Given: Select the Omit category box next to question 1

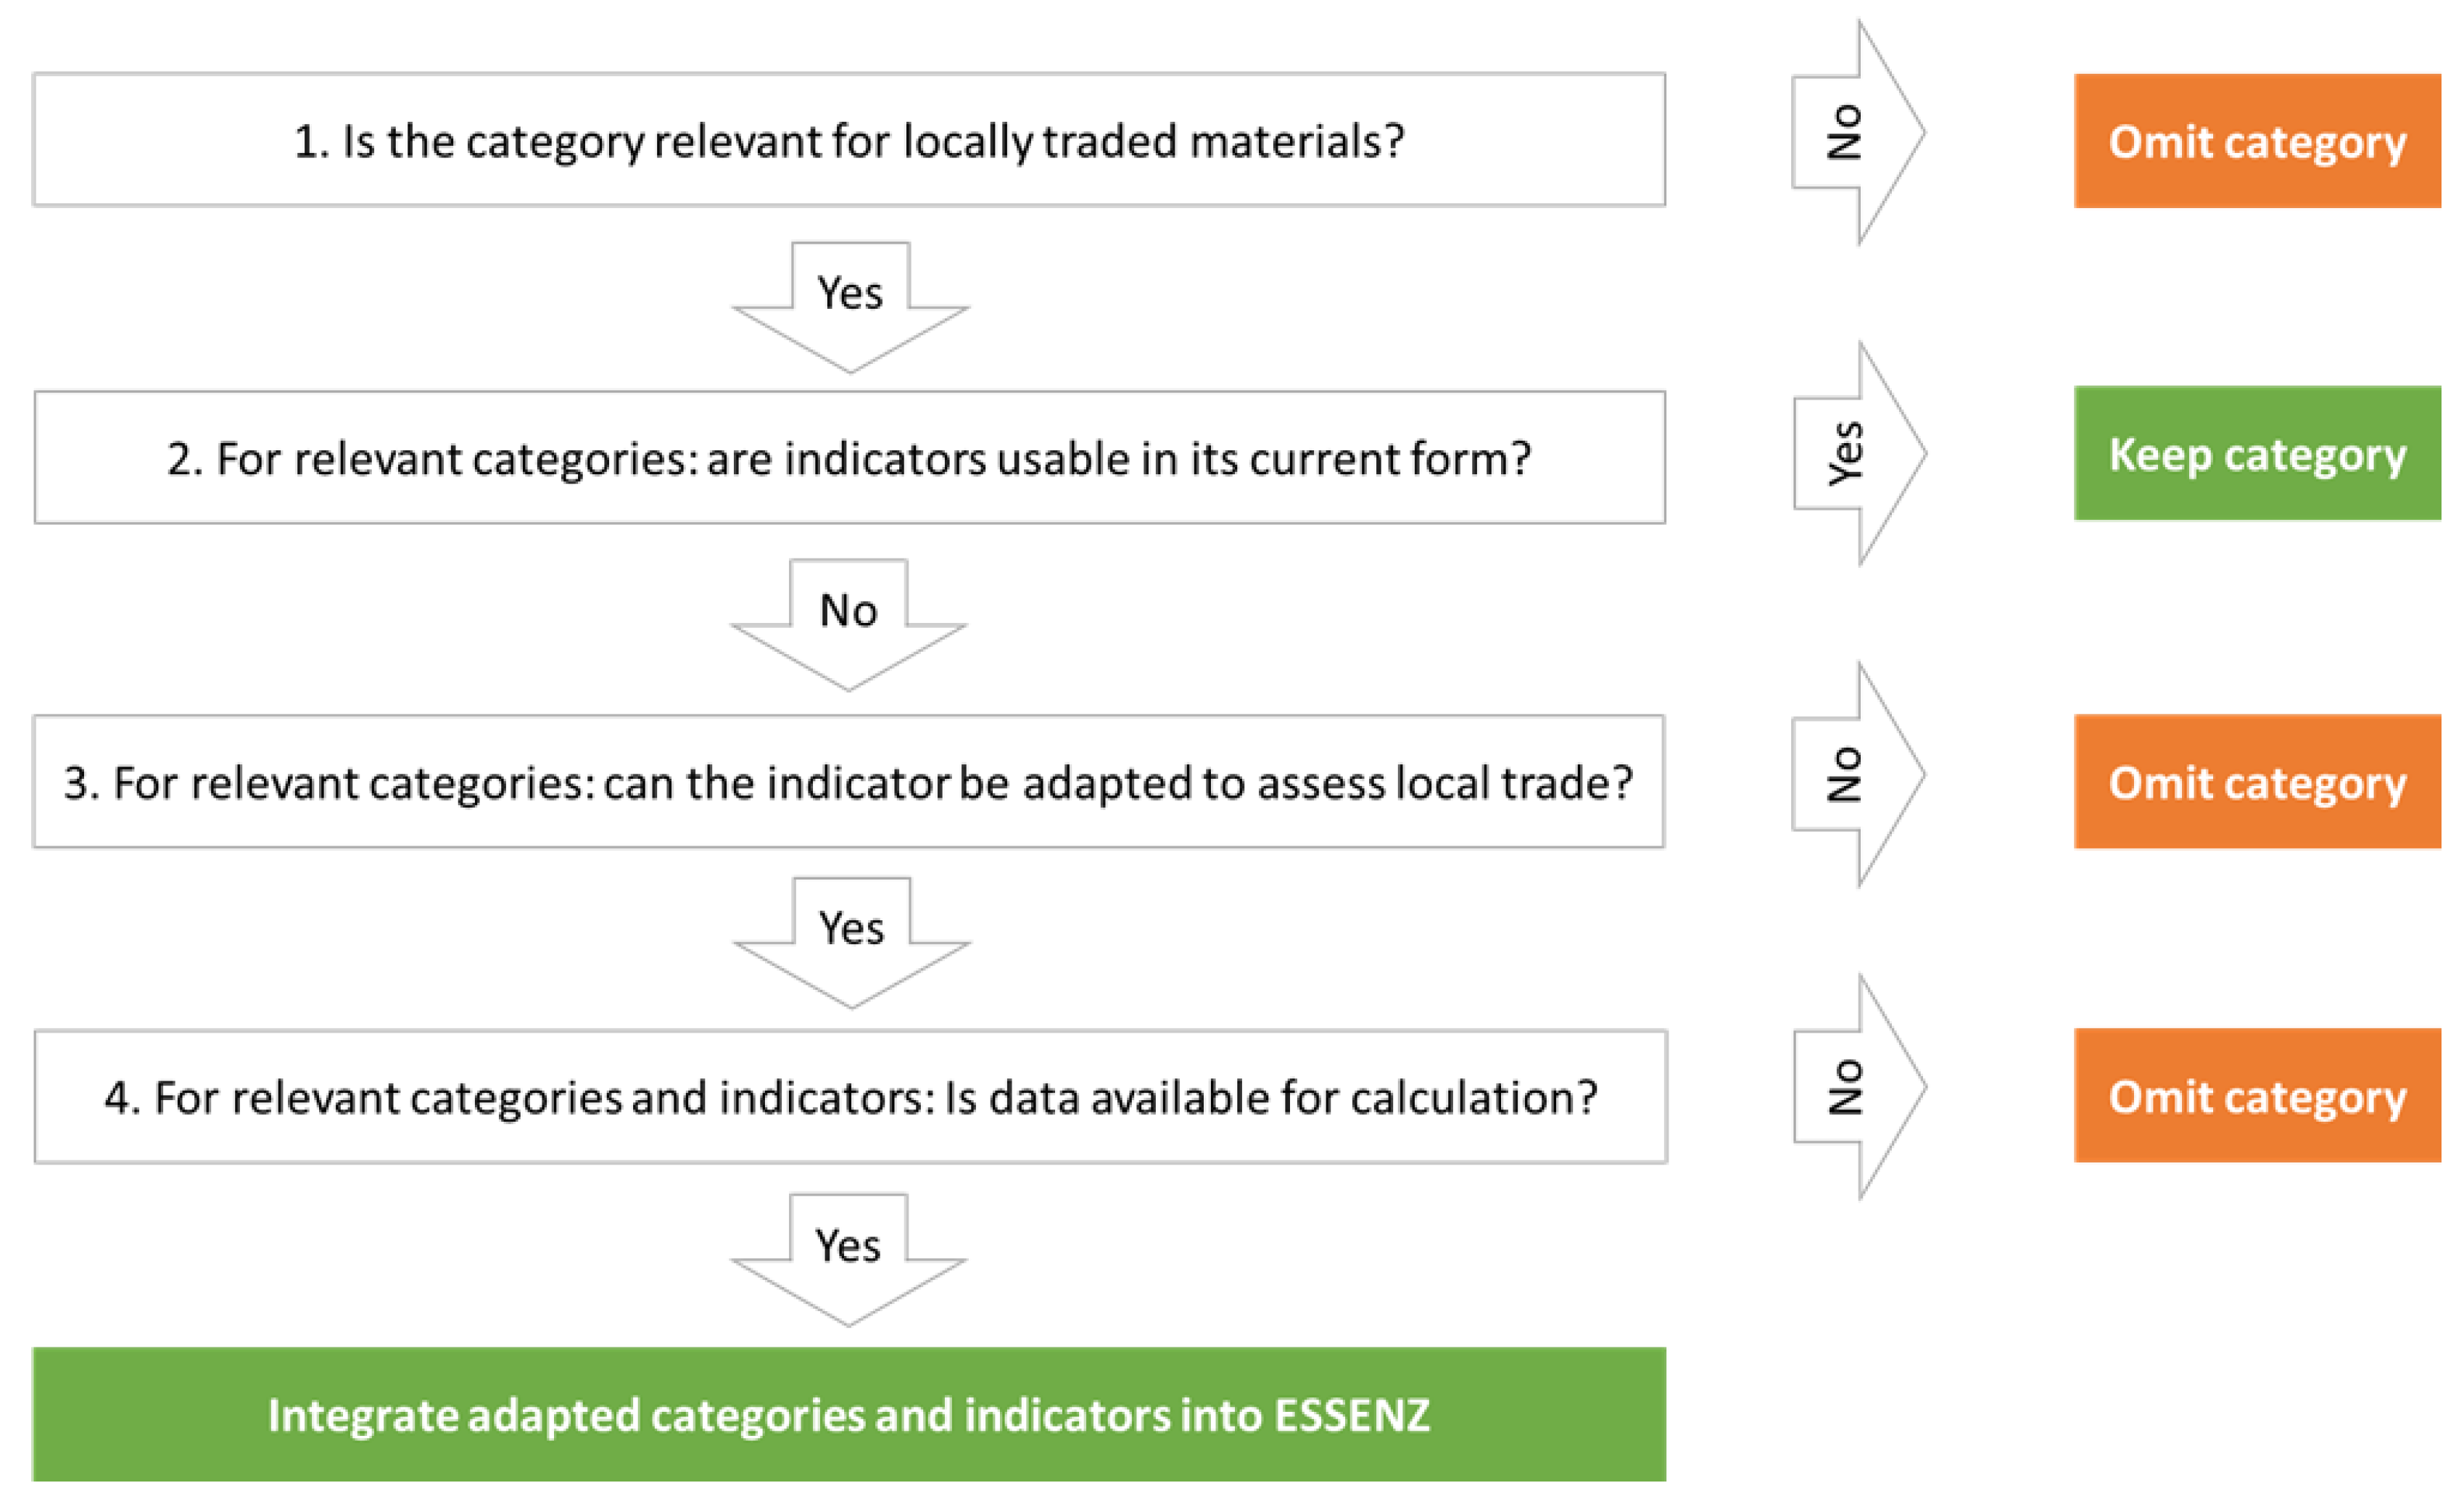Looking at the screenshot, I should click(2256, 141).
